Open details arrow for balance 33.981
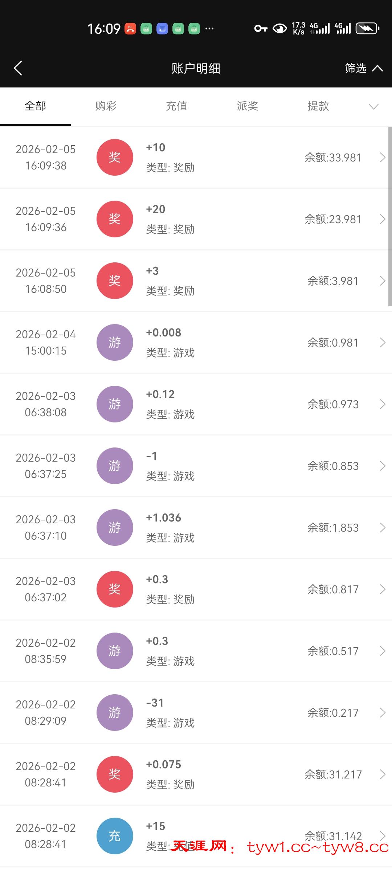 point(382,158)
